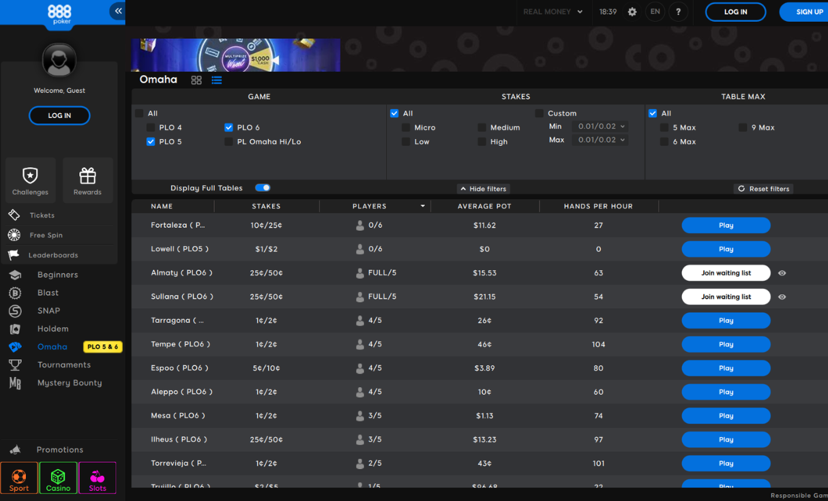This screenshot has width=828, height=501.
Task: Check the 6 Max checkbox
Action: 664,142
